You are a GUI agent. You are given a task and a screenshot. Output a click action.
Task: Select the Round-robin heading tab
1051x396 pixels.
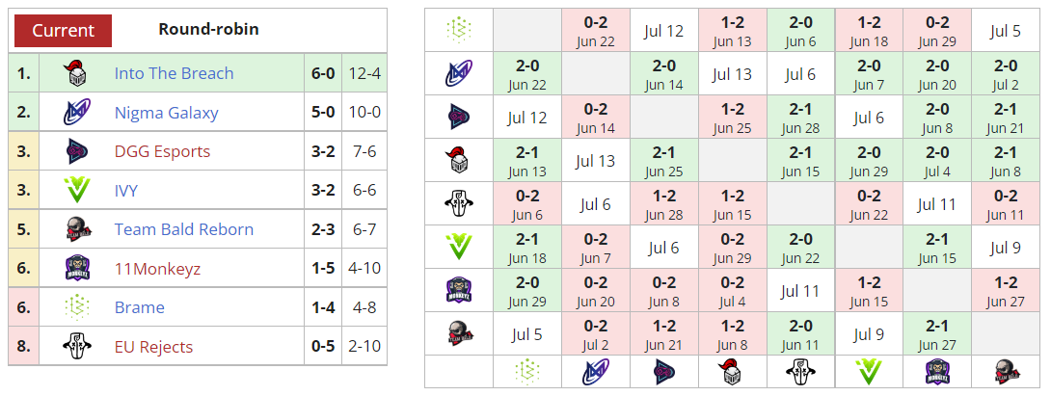point(208,30)
